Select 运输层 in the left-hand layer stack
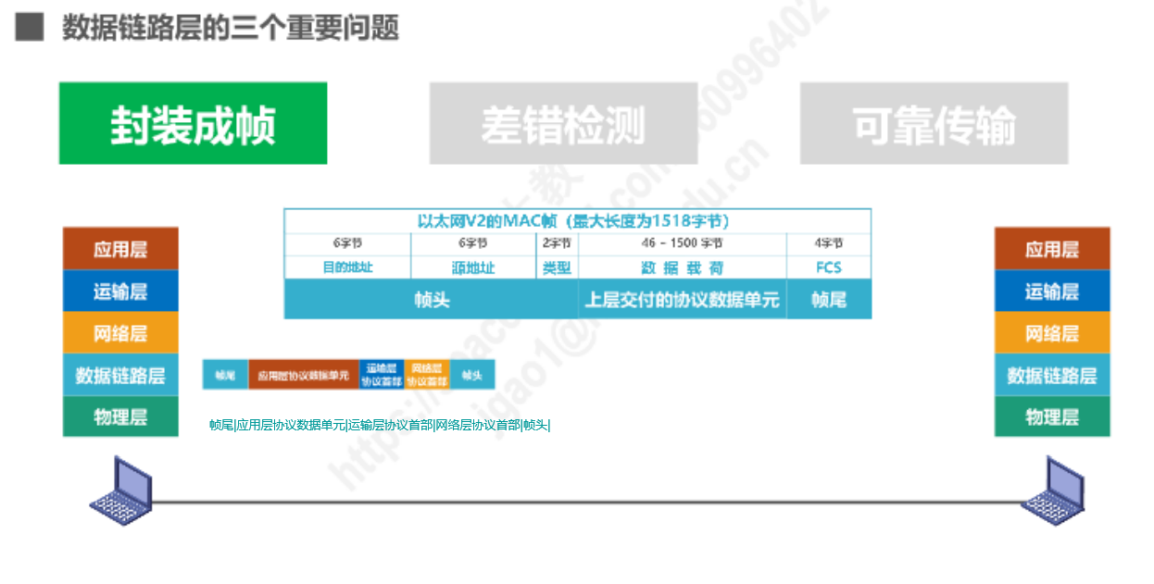This screenshot has height=584, width=1154. pos(120,292)
